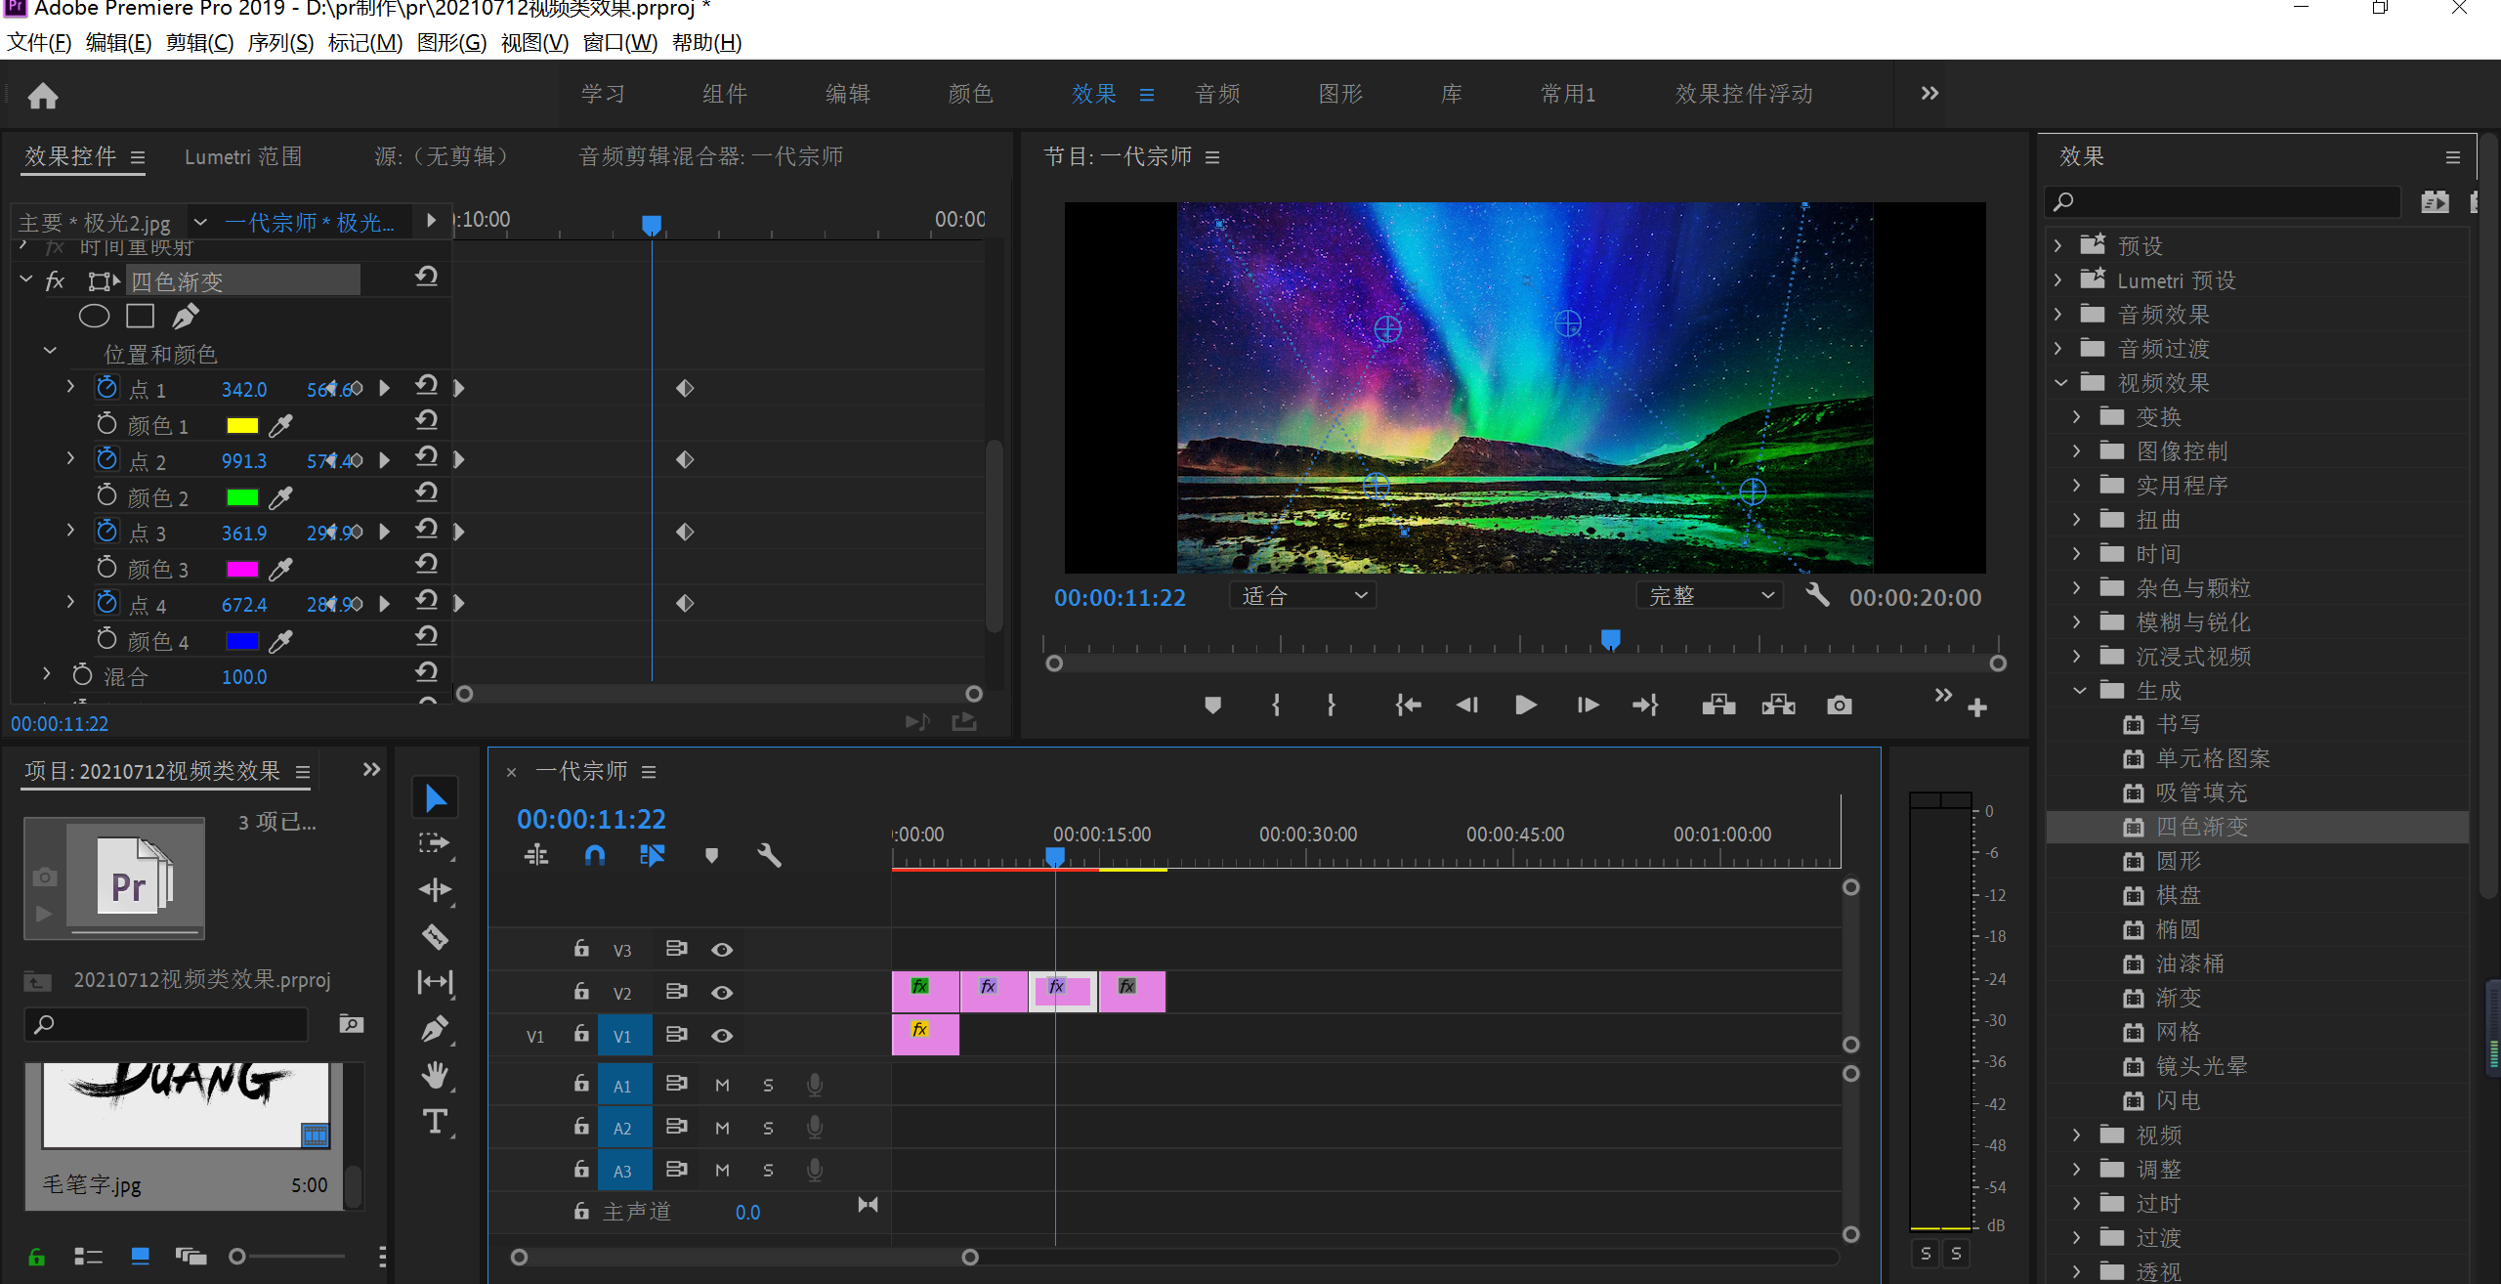Viewport: 2501px width, 1284px height.
Task: Step back one frame
Action: [x=1466, y=706]
